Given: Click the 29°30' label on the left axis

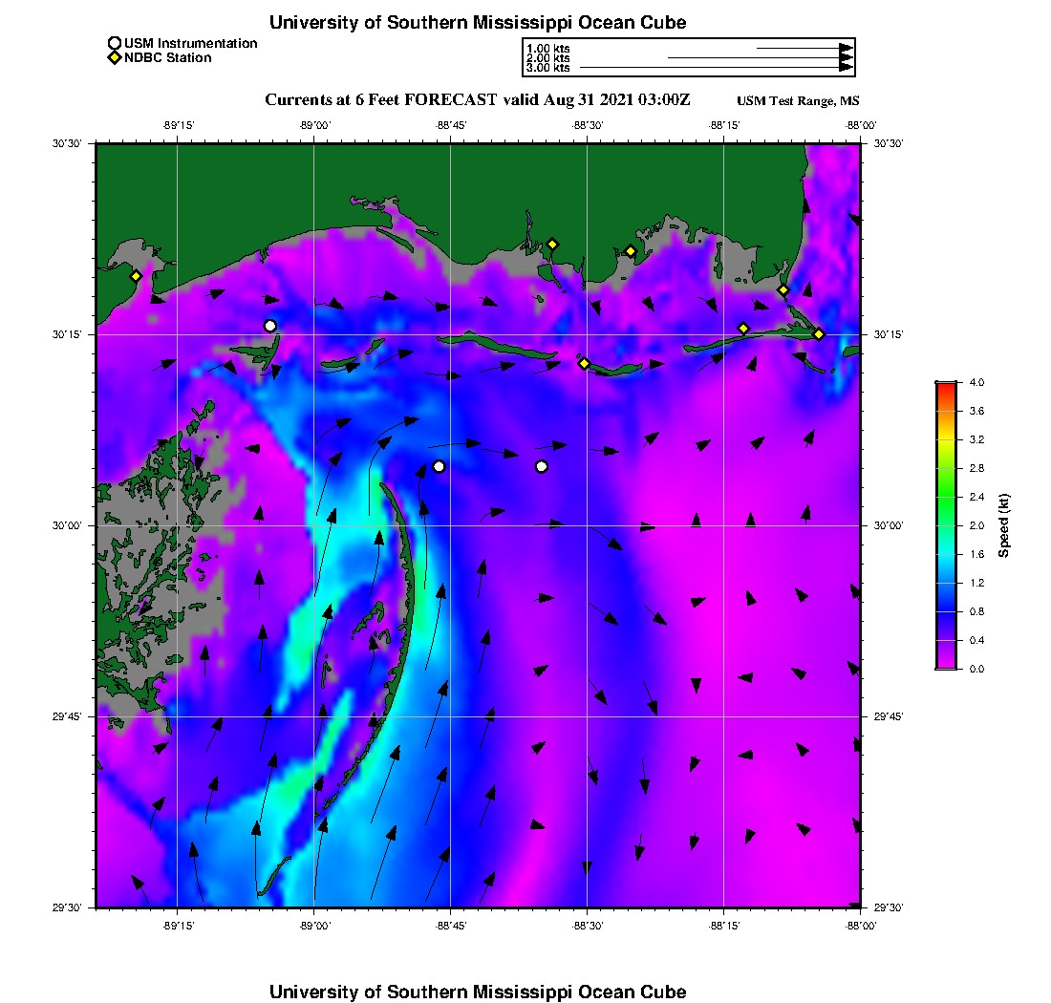Looking at the screenshot, I should [67, 907].
